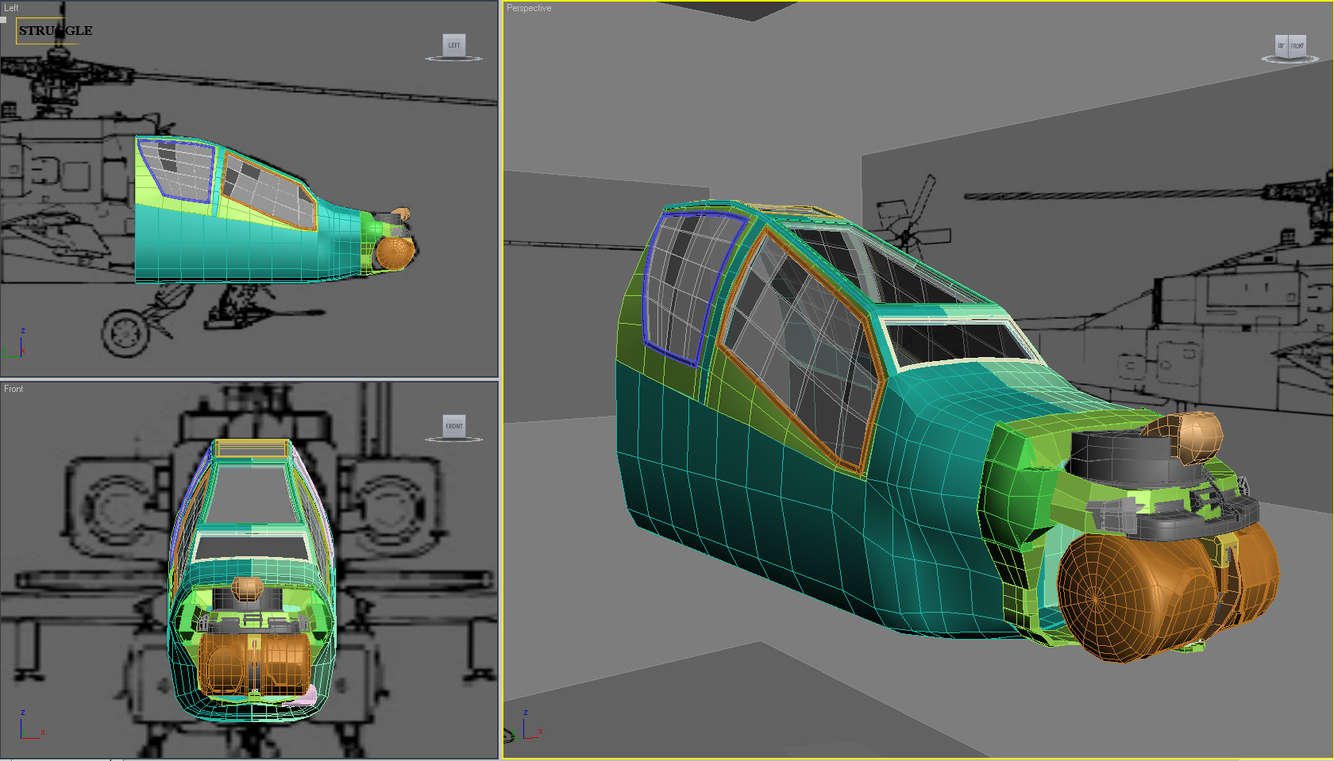Click the Front viewport label

point(13,389)
